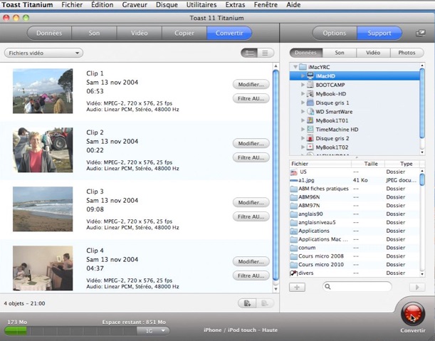This screenshot has width=435, height=341.
Task: Switch to the Options panel
Action: 335,33
